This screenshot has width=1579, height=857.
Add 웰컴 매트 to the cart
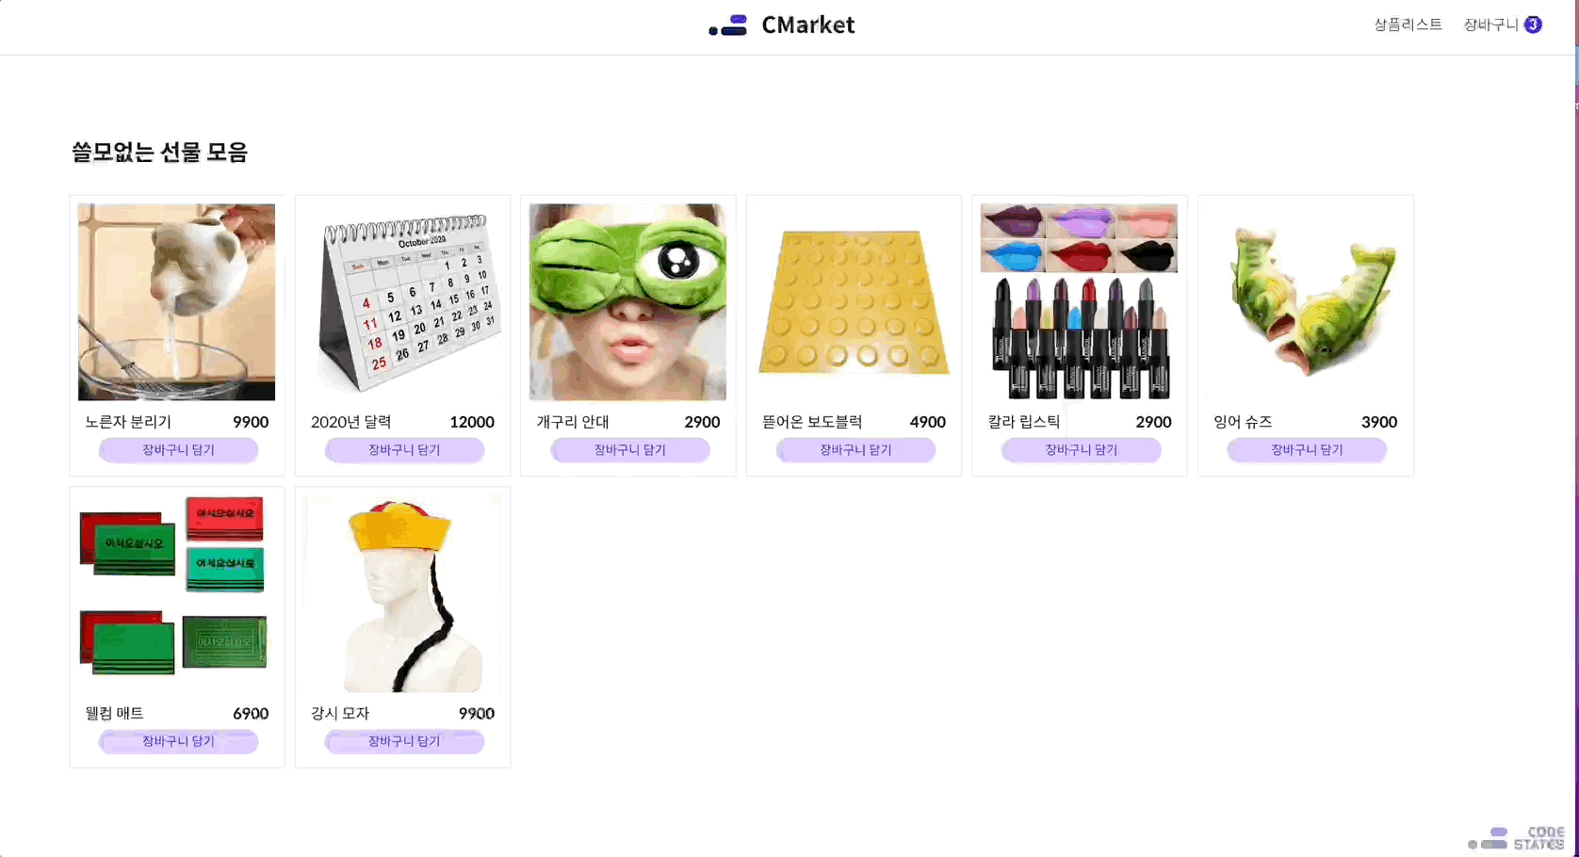pyautogui.click(x=178, y=742)
